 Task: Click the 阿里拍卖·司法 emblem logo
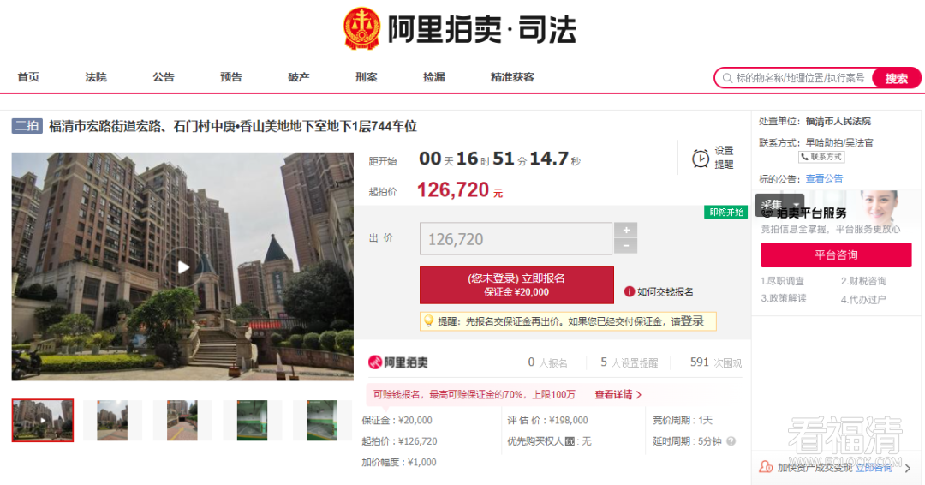(x=361, y=28)
